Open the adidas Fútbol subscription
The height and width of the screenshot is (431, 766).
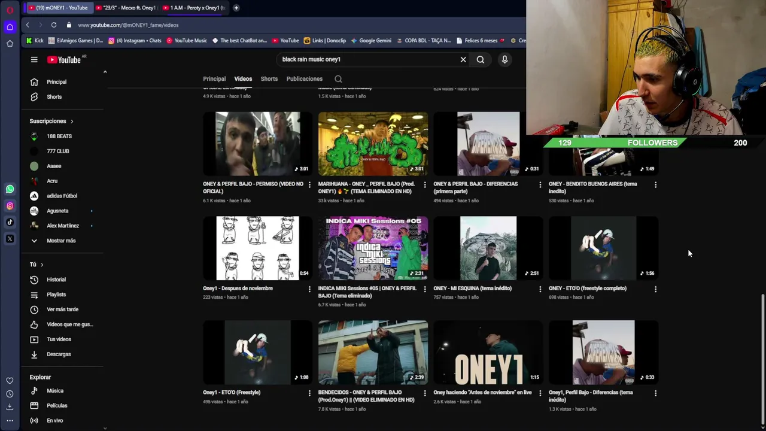click(x=62, y=196)
